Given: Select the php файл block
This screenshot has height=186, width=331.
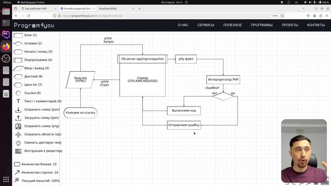Looking at the screenshot, I should click(x=186, y=59).
